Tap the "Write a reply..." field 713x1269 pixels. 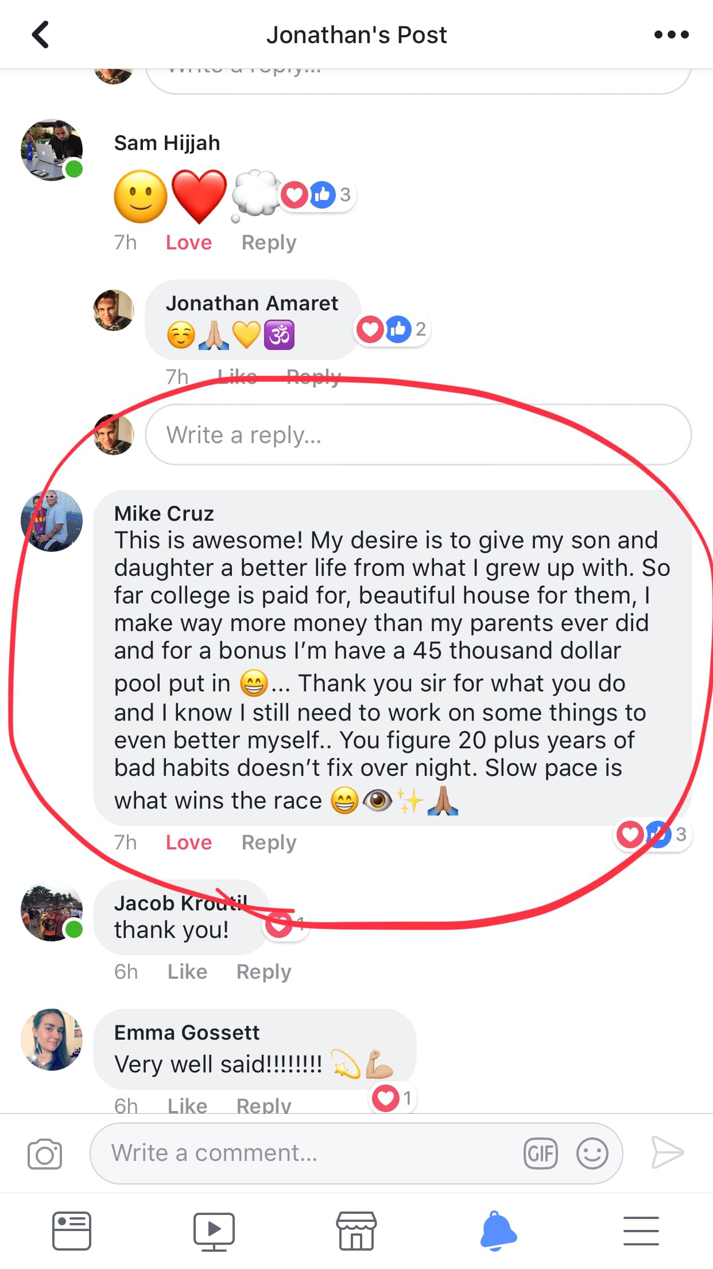point(418,434)
